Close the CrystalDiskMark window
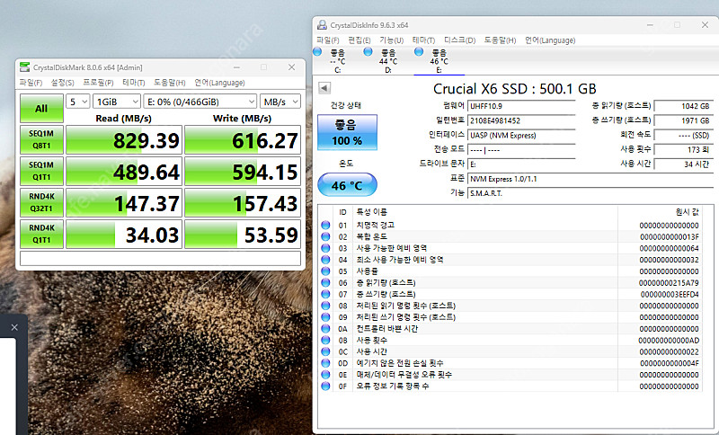The image size is (719, 435). [x=291, y=67]
